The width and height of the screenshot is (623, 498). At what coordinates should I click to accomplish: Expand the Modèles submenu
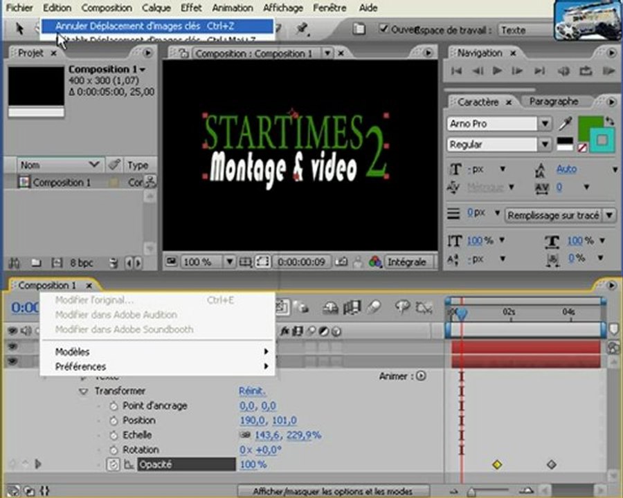pyautogui.click(x=157, y=352)
